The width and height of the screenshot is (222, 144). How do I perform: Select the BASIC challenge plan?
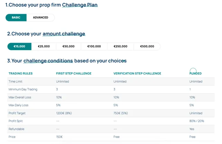[x=16, y=18]
